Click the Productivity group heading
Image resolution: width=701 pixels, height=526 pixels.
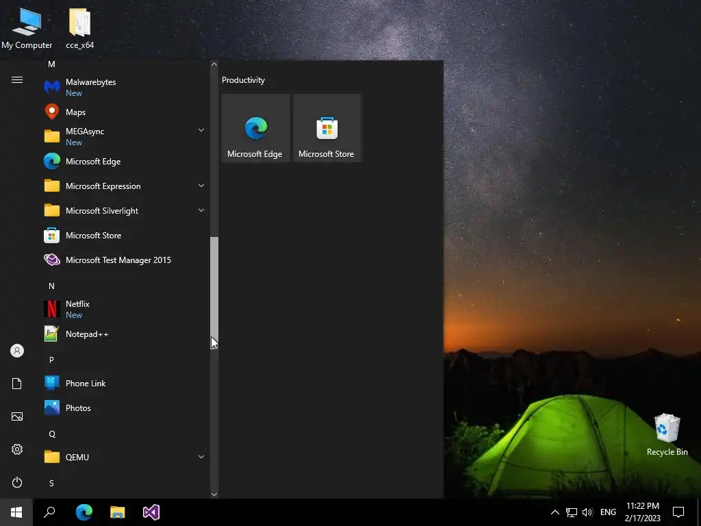click(x=243, y=80)
